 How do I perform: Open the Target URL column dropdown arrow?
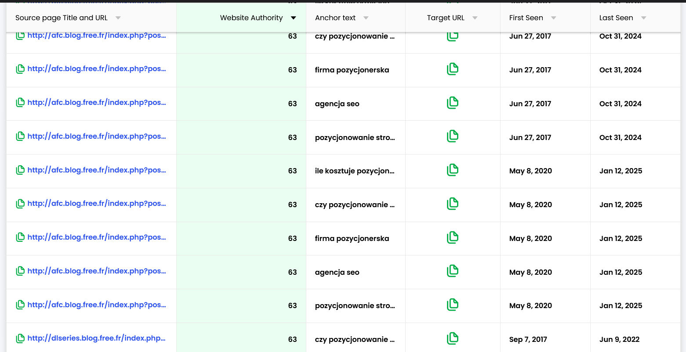tap(475, 18)
